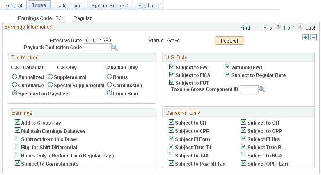Image resolution: width=321 pixels, height=175 pixels.
Task: Switch to the General tab
Action: click(x=13, y=5)
